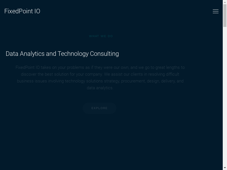Screen dimensions: 227x170
Task: Click the scrollbar up arrow
Action: click(225, 2)
